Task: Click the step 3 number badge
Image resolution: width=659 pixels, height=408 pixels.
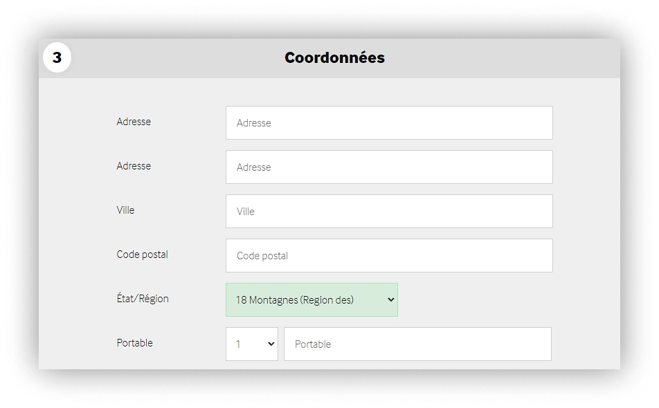Action: pyautogui.click(x=57, y=58)
